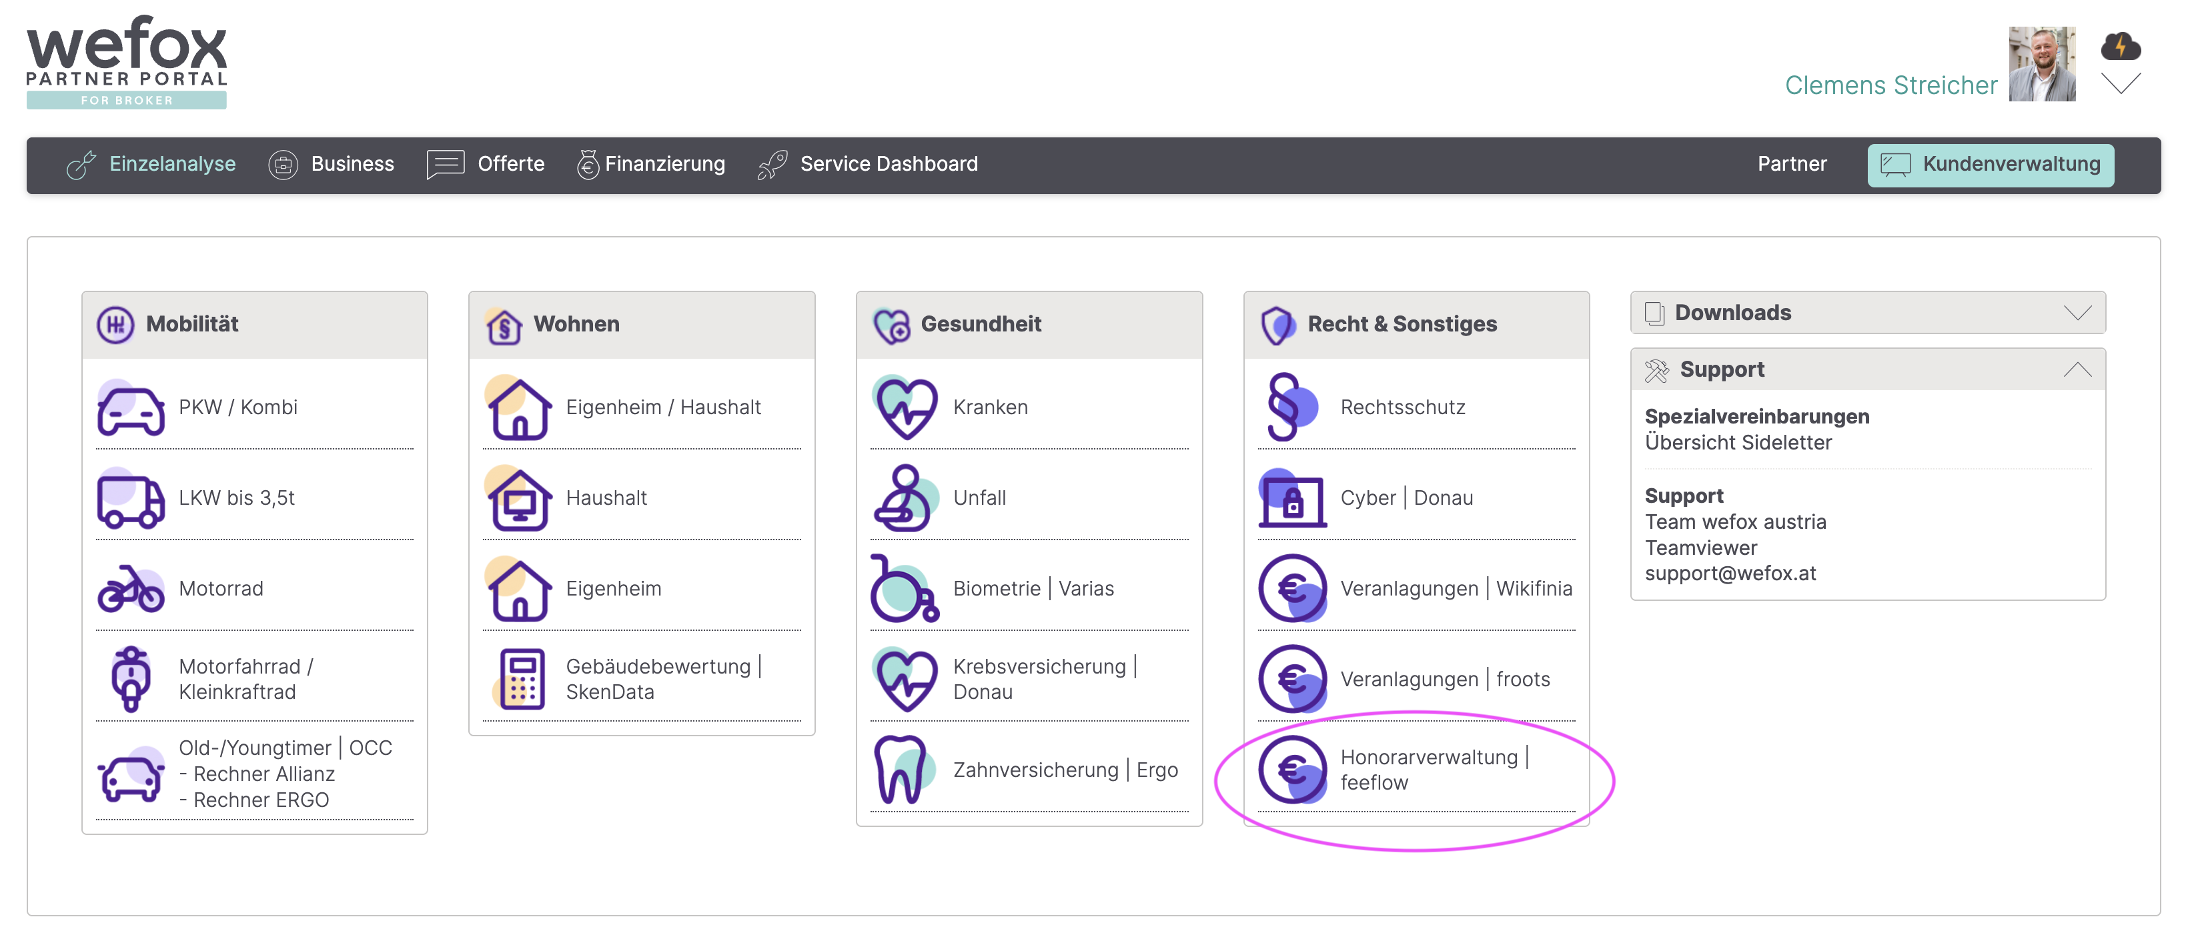Click the Old-/Youngtimer car icon
The image size is (2196, 943).
point(131,775)
